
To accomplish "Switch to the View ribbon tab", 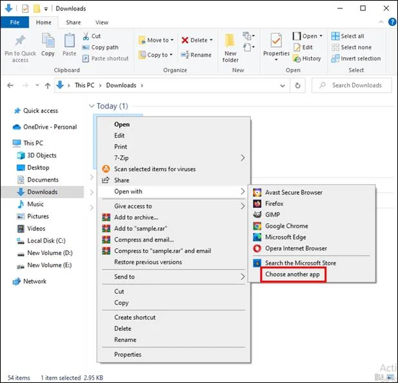I will pyautogui.click(x=101, y=23).
